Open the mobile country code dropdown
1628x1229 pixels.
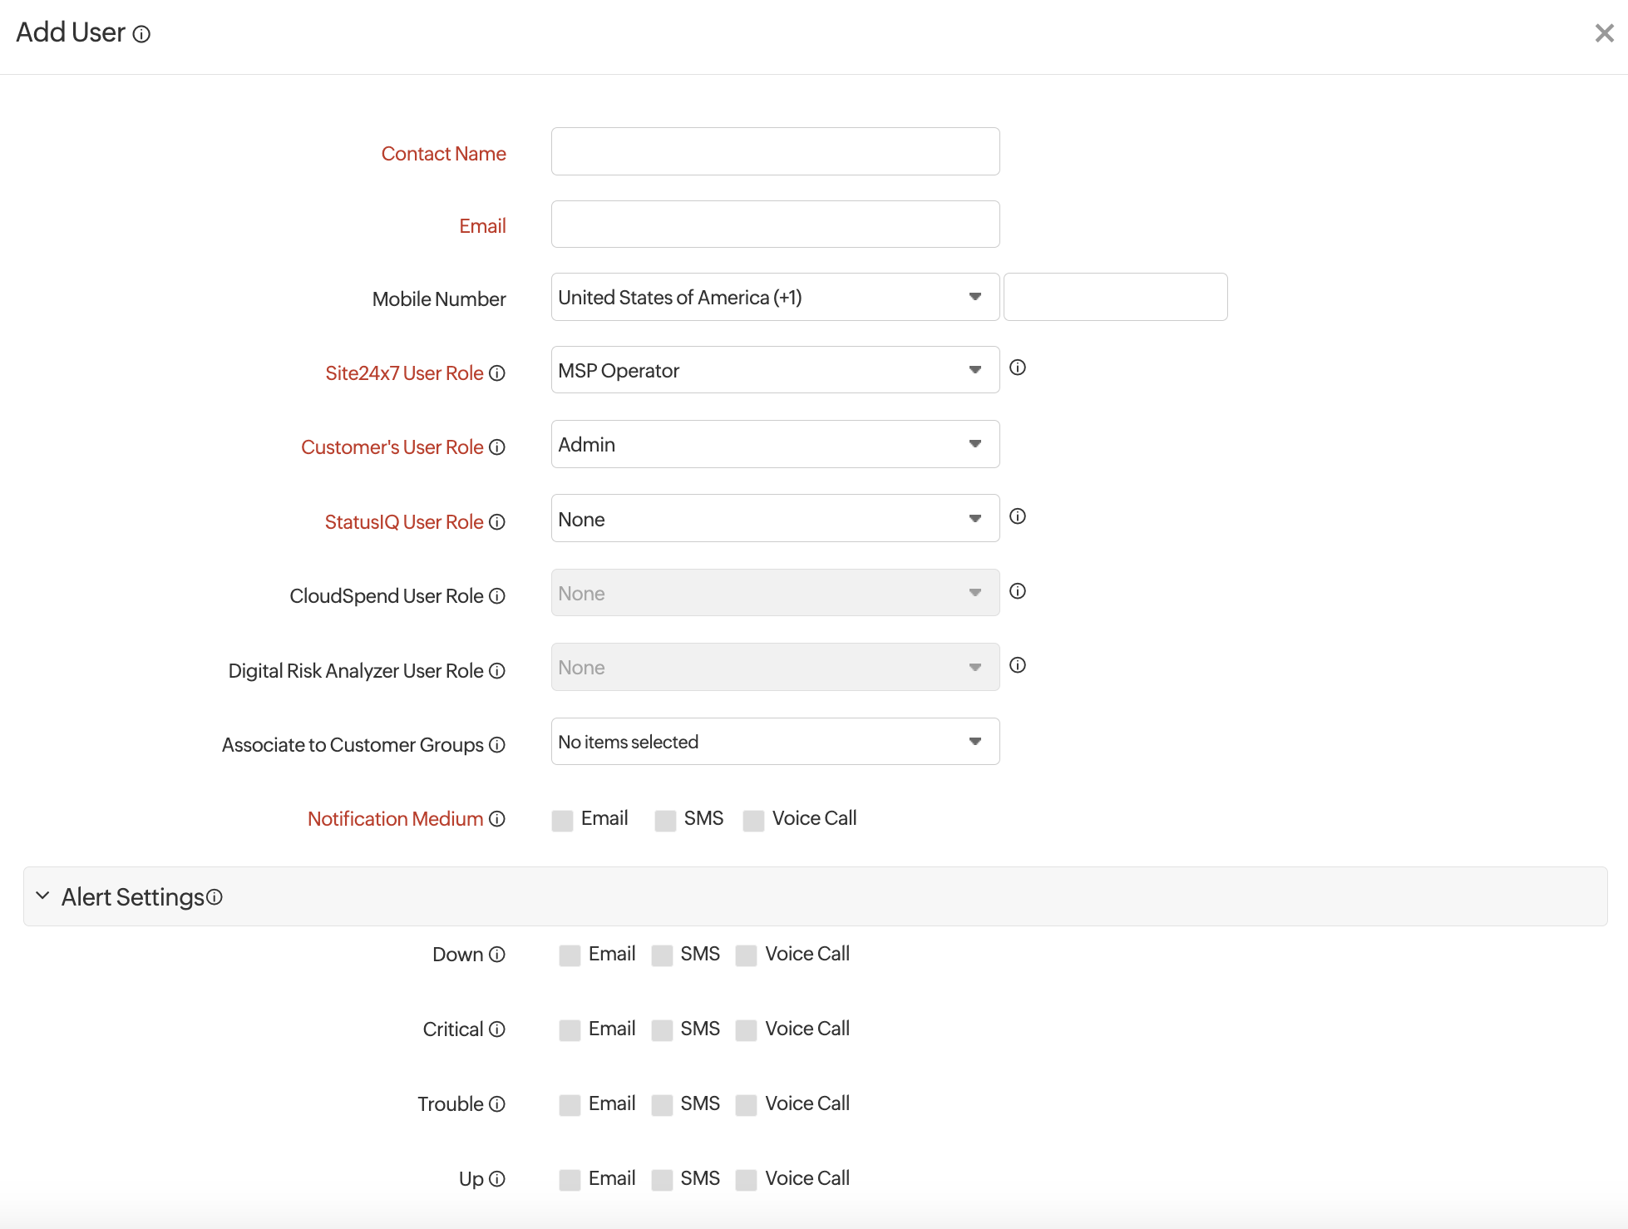(775, 297)
